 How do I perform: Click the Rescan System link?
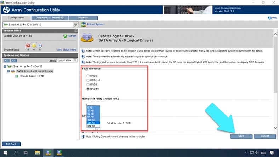point(95,24)
